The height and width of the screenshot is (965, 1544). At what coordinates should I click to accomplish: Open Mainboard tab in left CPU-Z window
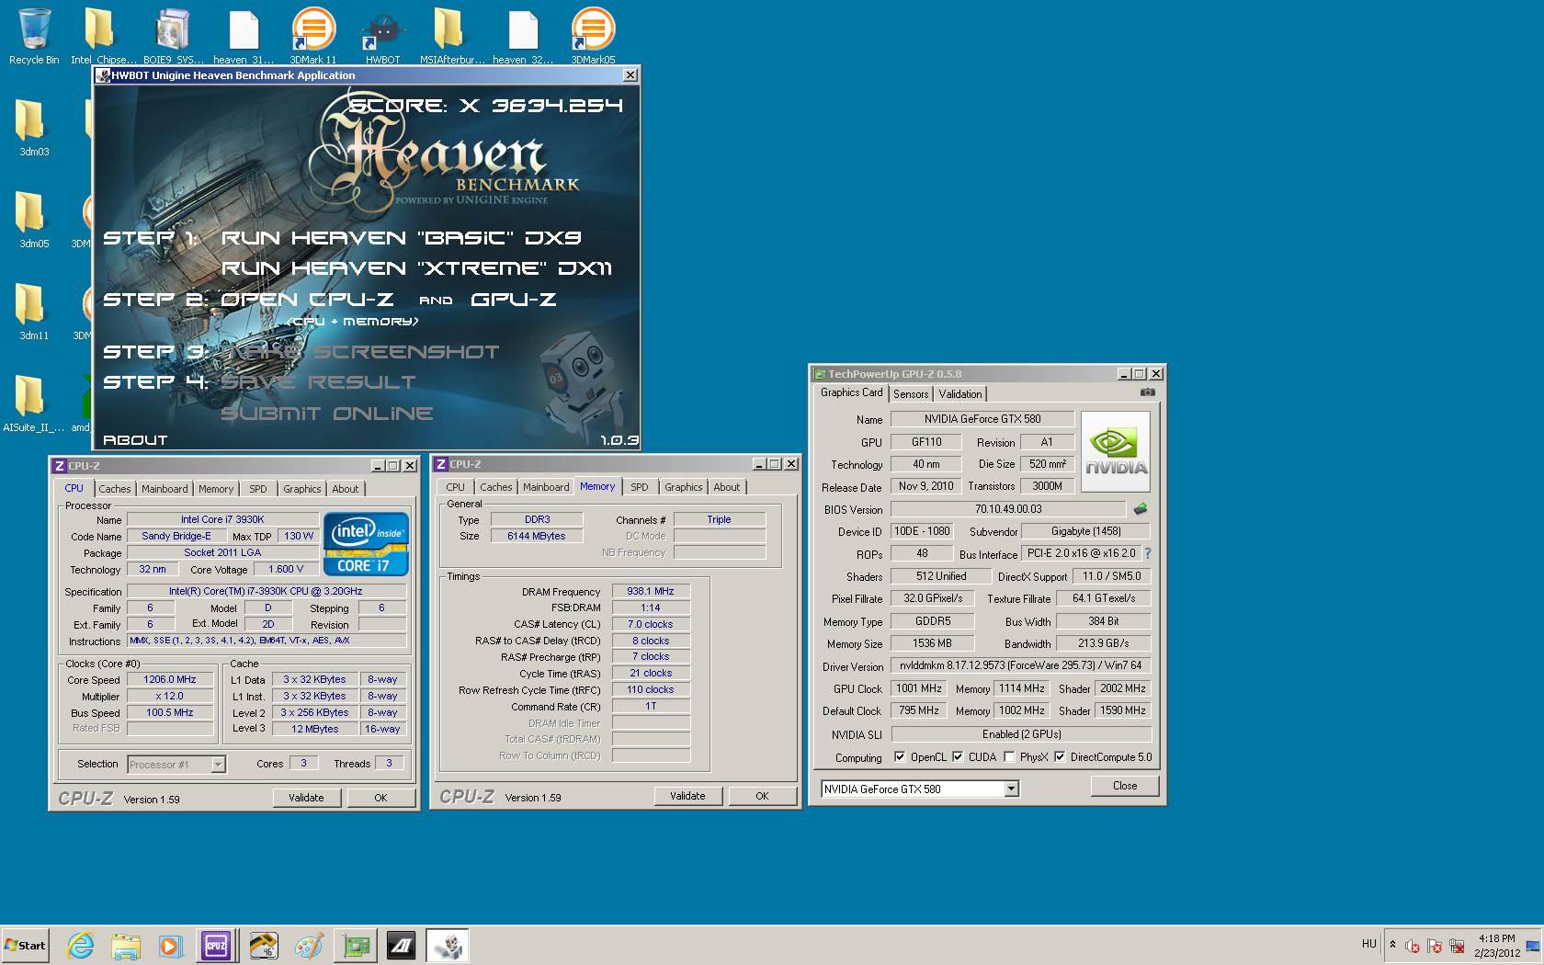click(x=165, y=489)
